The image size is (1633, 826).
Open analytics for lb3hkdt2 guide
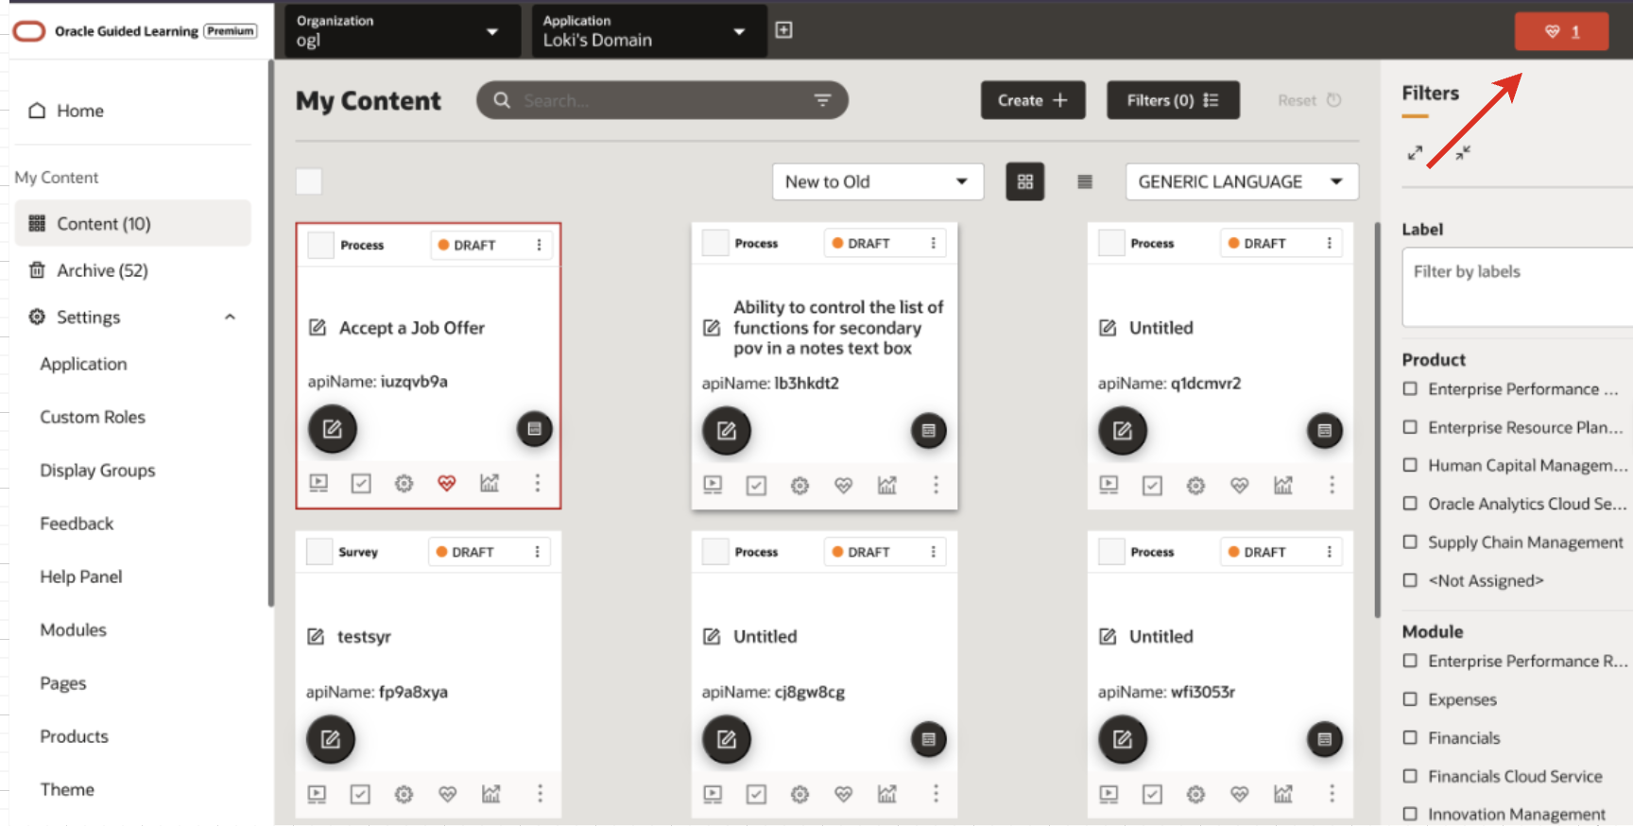point(886,485)
